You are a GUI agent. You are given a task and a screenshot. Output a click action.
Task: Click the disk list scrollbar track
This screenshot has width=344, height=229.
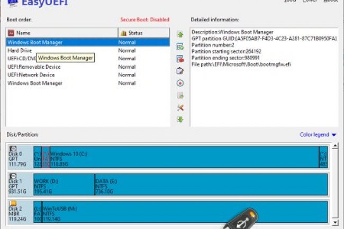tap(335, 184)
